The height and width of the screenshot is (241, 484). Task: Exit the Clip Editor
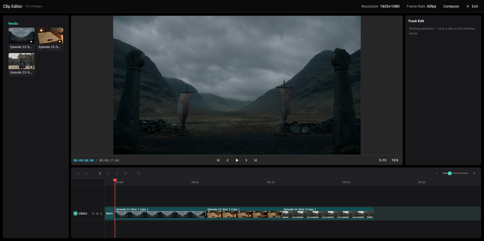click(472, 6)
